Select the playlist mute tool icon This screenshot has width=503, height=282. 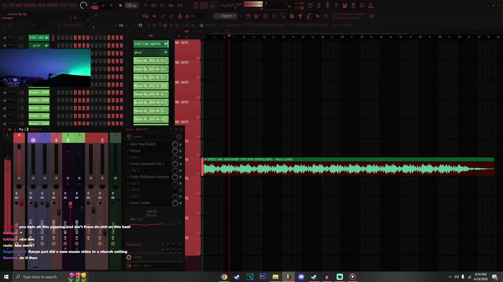(165, 25)
